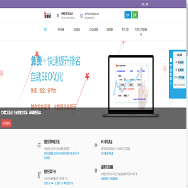Open the PC流量 blue link
The height and width of the screenshot is (188, 188).
coord(104,154)
